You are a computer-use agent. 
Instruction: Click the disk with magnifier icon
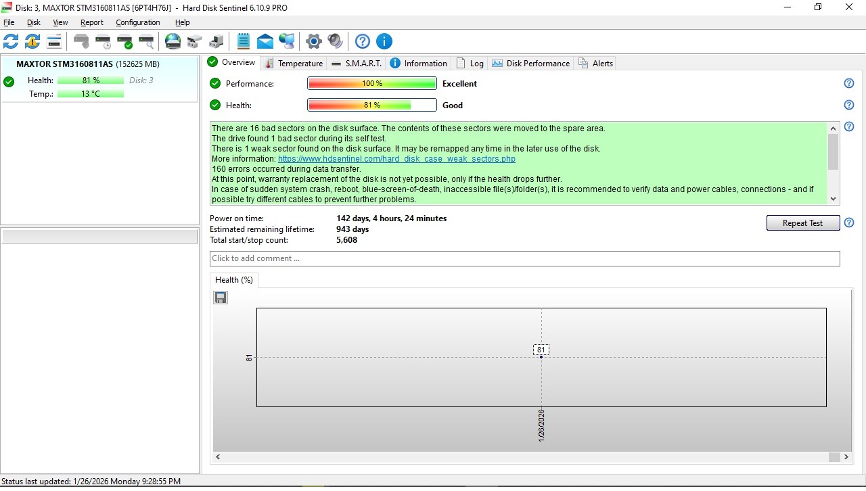(146, 41)
